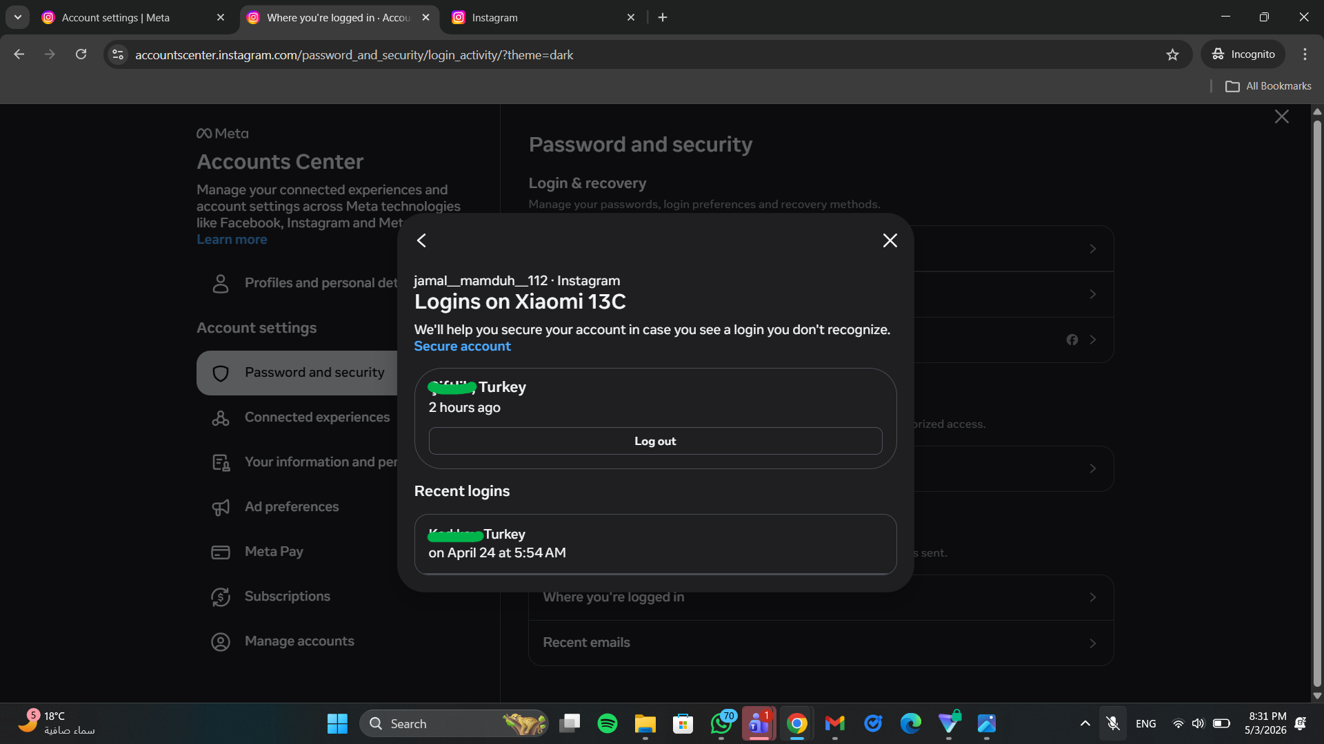Click the Subscriptions dollar icon
The height and width of the screenshot is (744, 1324).
(x=221, y=597)
